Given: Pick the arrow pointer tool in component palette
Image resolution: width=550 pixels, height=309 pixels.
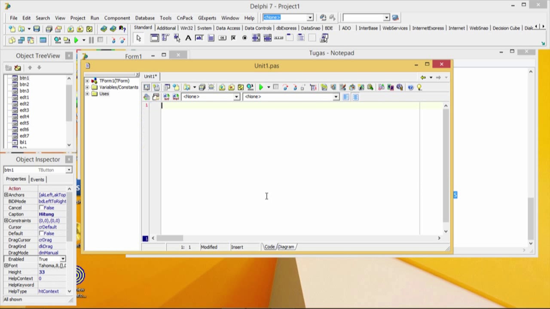Looking at the screenshot, I should tap(138, 38).
